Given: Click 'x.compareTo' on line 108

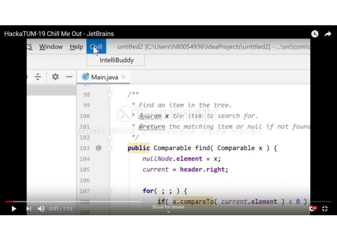Looking at the screenshot, I should (x=193, y=202).
